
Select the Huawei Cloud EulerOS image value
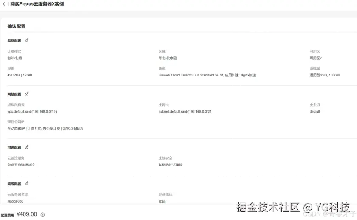207,75
